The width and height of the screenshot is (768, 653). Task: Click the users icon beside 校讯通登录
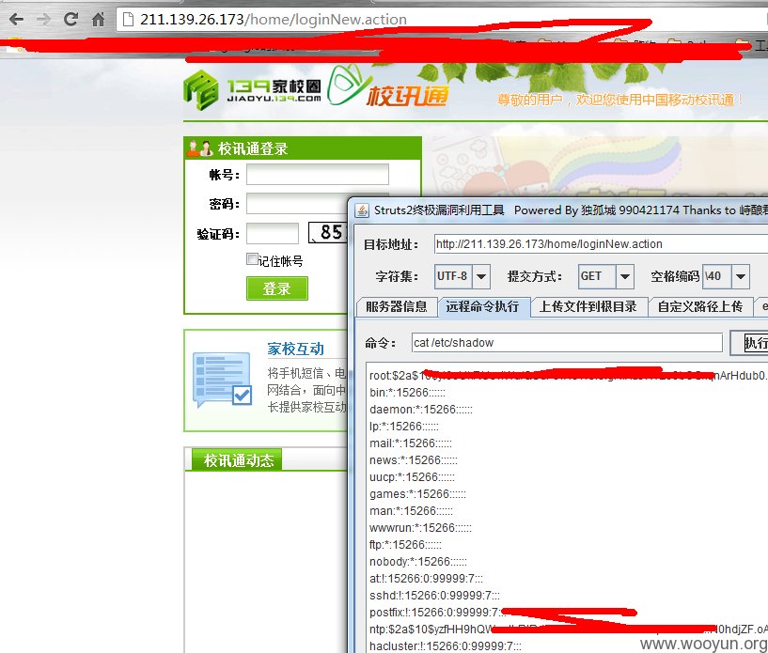[200, 148]
